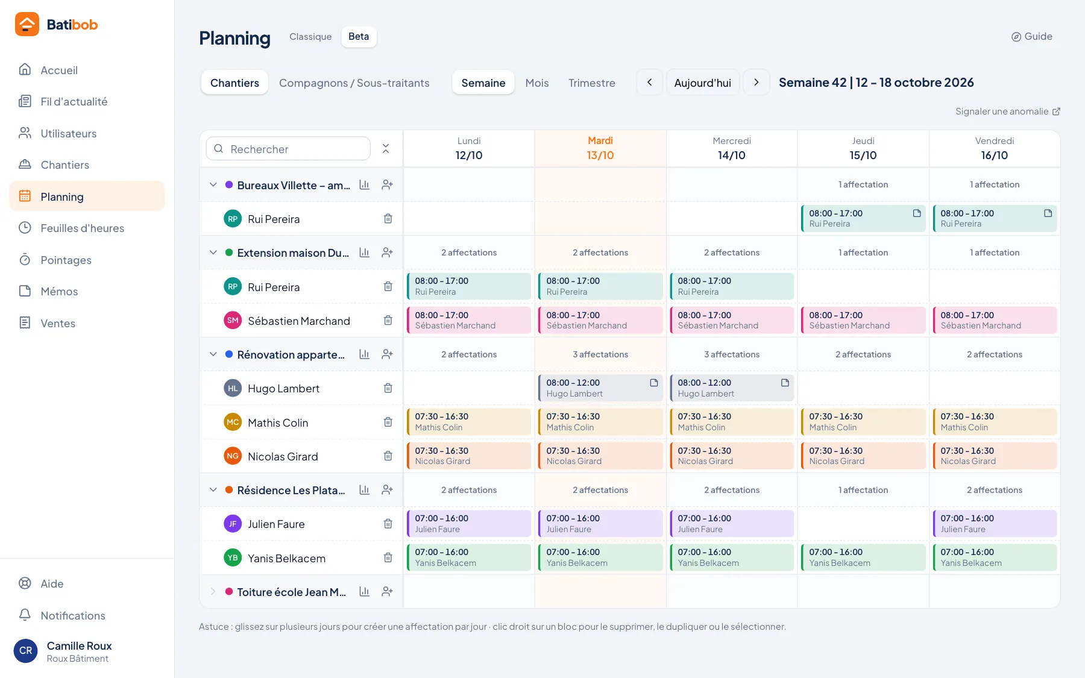Select the Semaine view
This screenshot has height=678, width=1085.
coord(483,83)
